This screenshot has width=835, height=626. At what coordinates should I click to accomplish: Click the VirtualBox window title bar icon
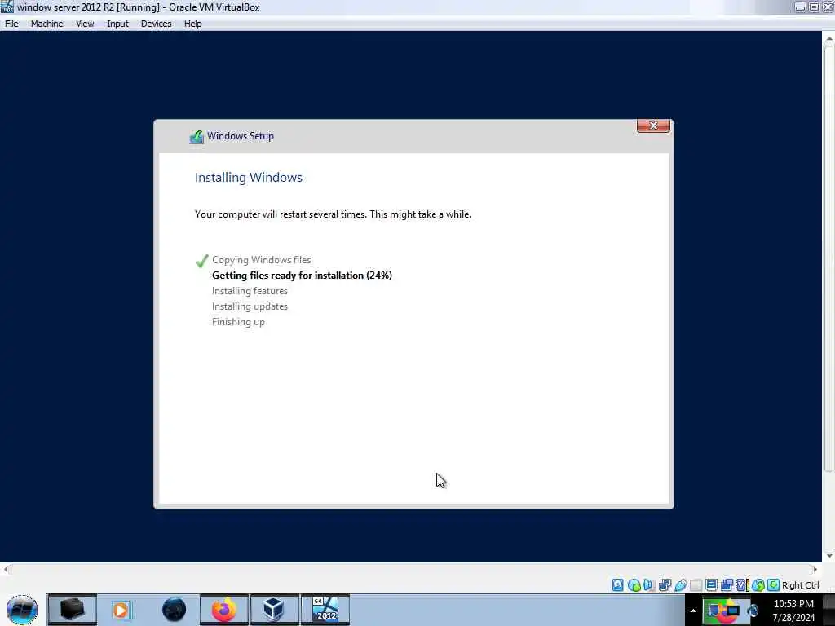click(x=7, y=7)
